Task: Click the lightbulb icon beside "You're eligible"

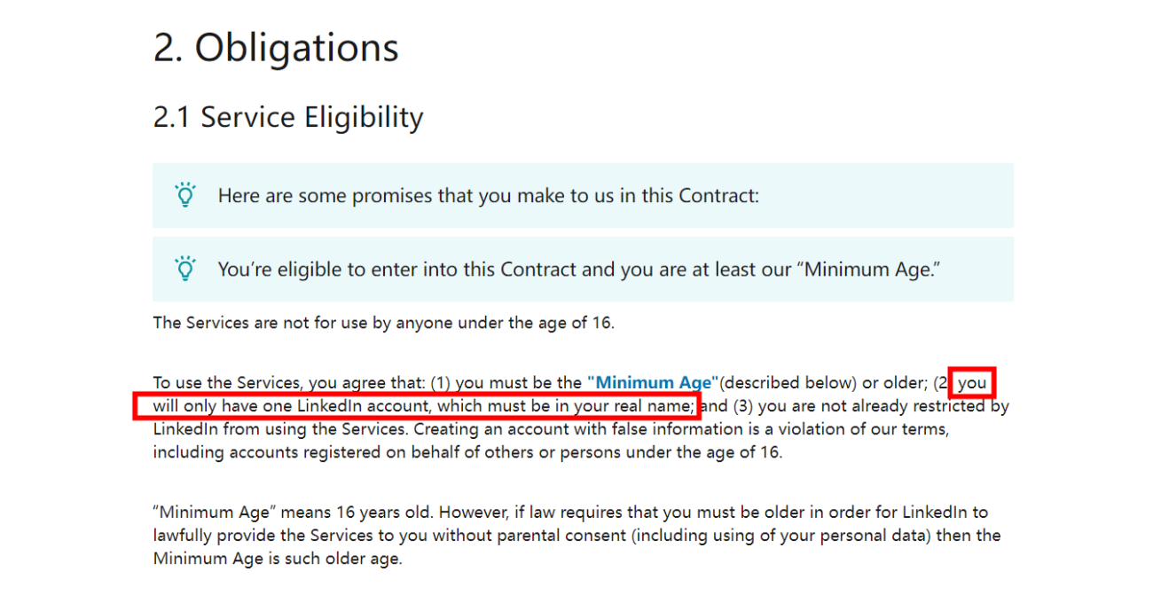Action: pyautogui.click(x=184, y=269)
